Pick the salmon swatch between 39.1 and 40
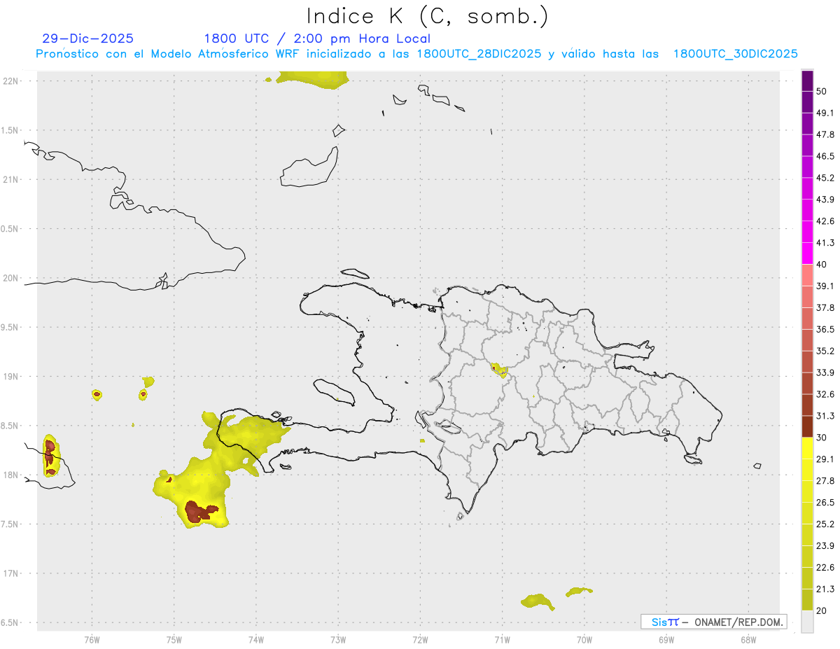 (808, 275)
